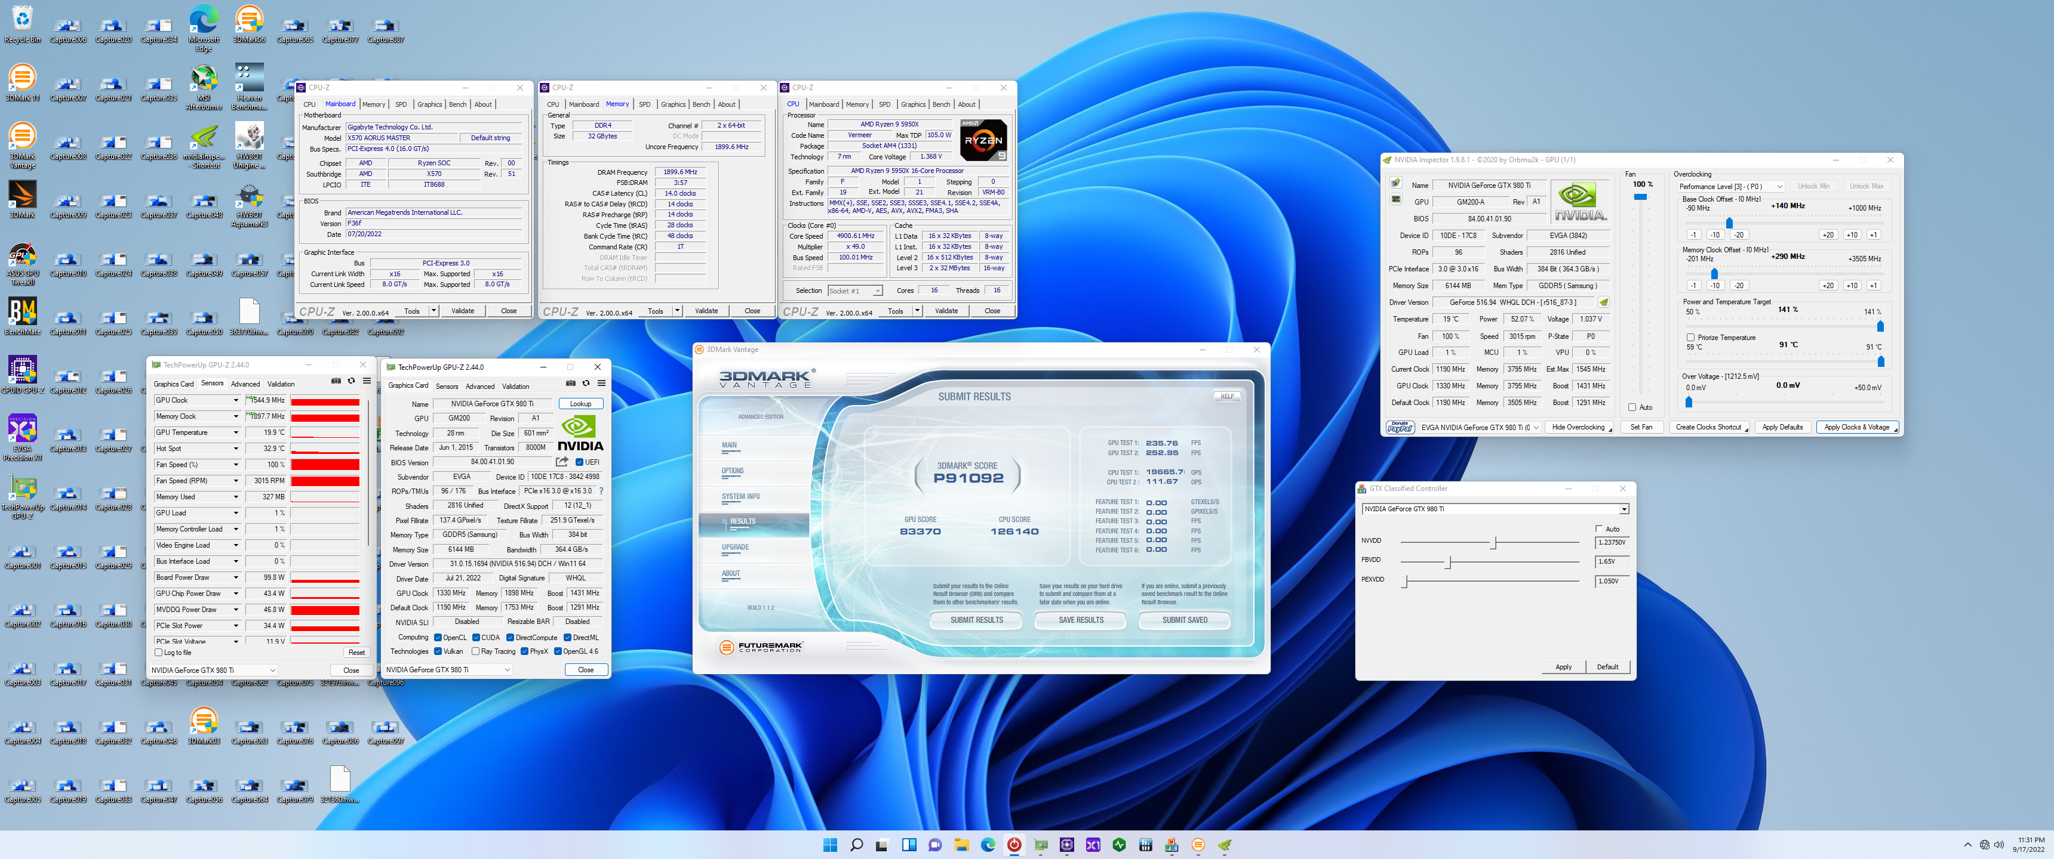Toggle the UEFI checkbox in GPU-Z
The image size is (2054, 859).
tap(579, 462)
